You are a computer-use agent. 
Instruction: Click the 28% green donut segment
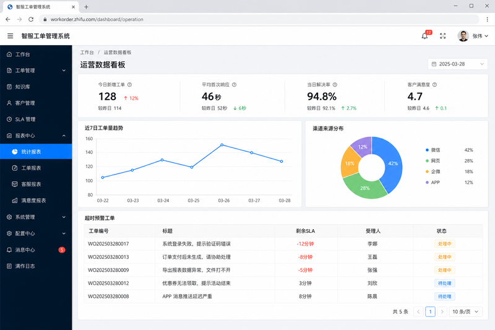click(x=364, y=188)
